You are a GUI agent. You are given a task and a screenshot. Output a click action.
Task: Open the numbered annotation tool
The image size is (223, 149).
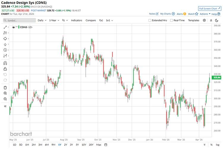click(x=5, y=50)
